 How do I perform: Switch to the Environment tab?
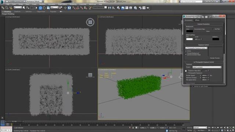tap(188, 20)
